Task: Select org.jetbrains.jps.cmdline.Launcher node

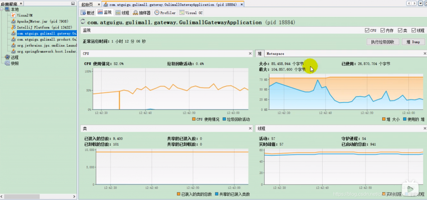Action: pos(47,45)
